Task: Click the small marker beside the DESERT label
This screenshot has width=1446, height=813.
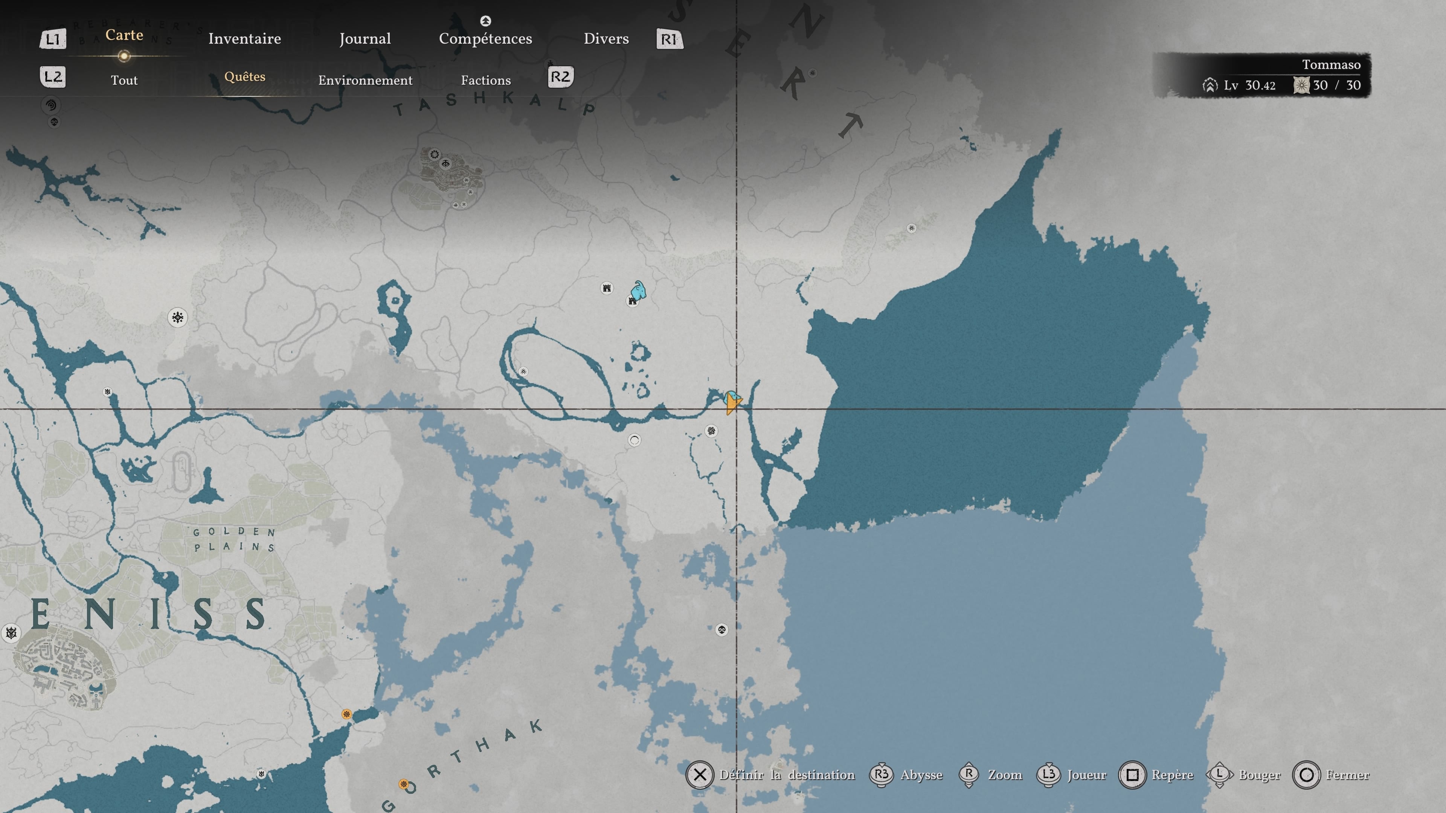Action: pyautogui.click(x=812, y=73)
